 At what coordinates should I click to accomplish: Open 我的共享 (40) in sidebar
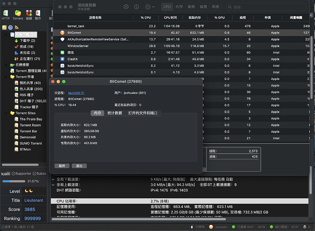point(28,83)
